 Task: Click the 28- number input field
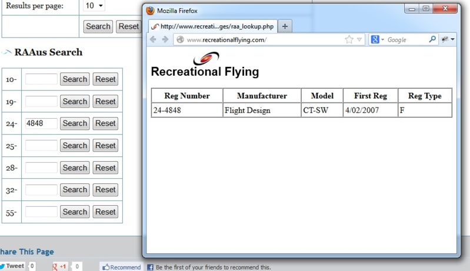(x=41, y=168)
